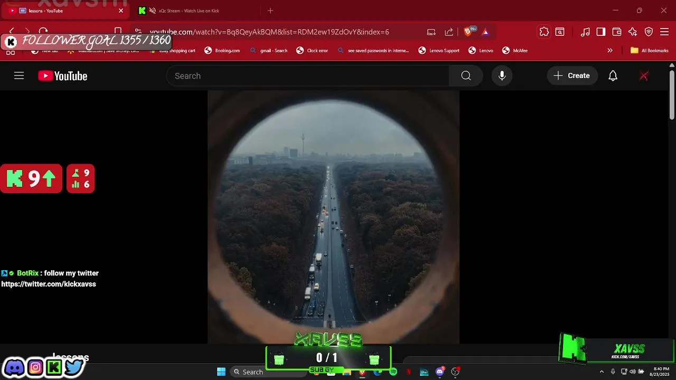
Task: Open Spotify from the taskbar
Action: 393,372
